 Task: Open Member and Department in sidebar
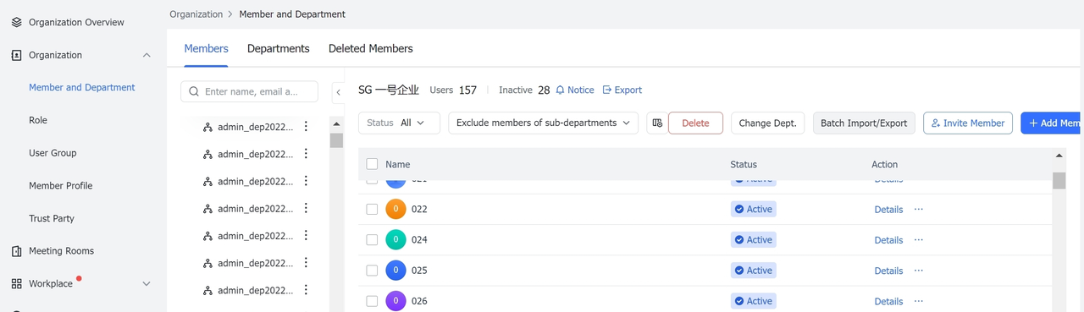(82, 87)
